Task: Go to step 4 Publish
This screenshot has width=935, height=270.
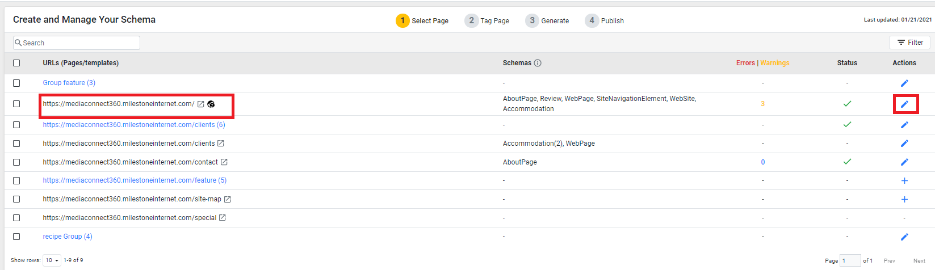Action: coord(605,21)
